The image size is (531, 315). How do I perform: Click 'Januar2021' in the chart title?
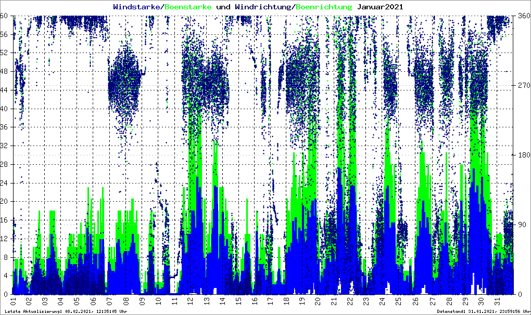(x=381, y=7)
